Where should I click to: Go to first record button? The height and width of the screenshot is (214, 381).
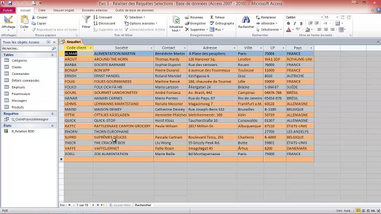point(70,205)
